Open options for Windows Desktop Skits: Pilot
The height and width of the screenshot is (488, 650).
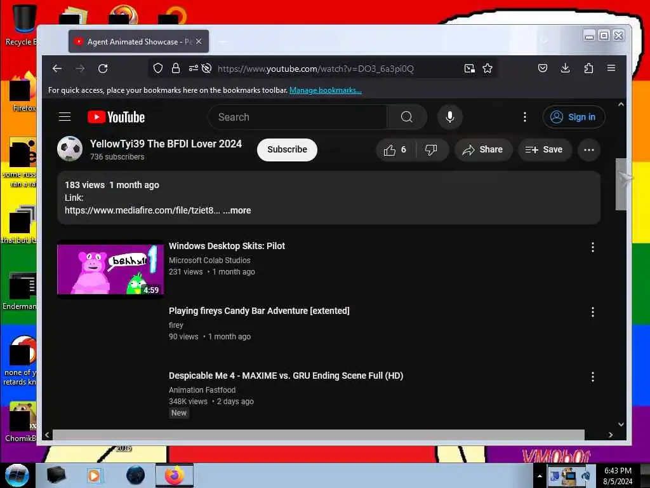pyautogui.click(x=593, y=247)
